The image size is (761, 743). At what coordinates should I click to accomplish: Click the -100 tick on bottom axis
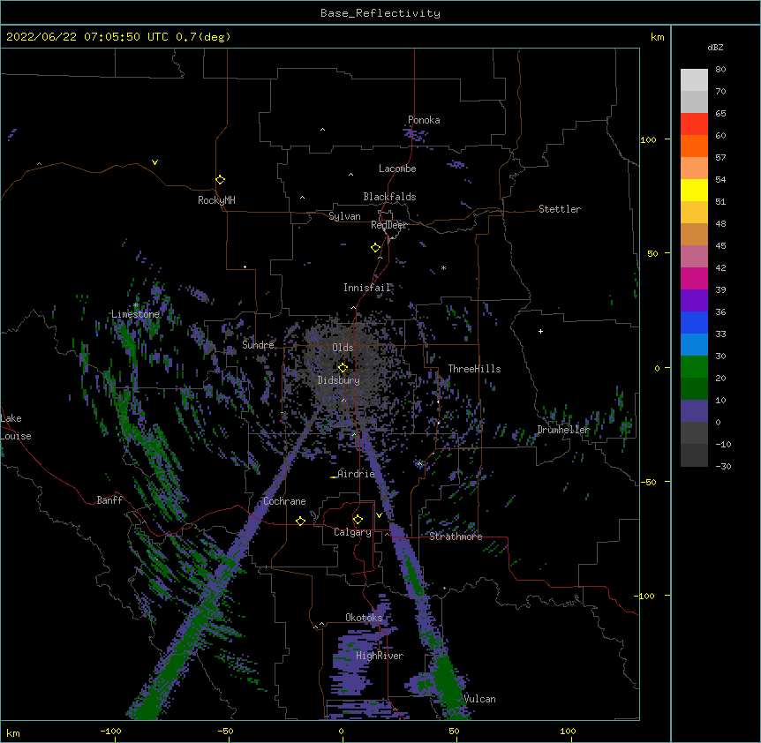click(110, 731)
